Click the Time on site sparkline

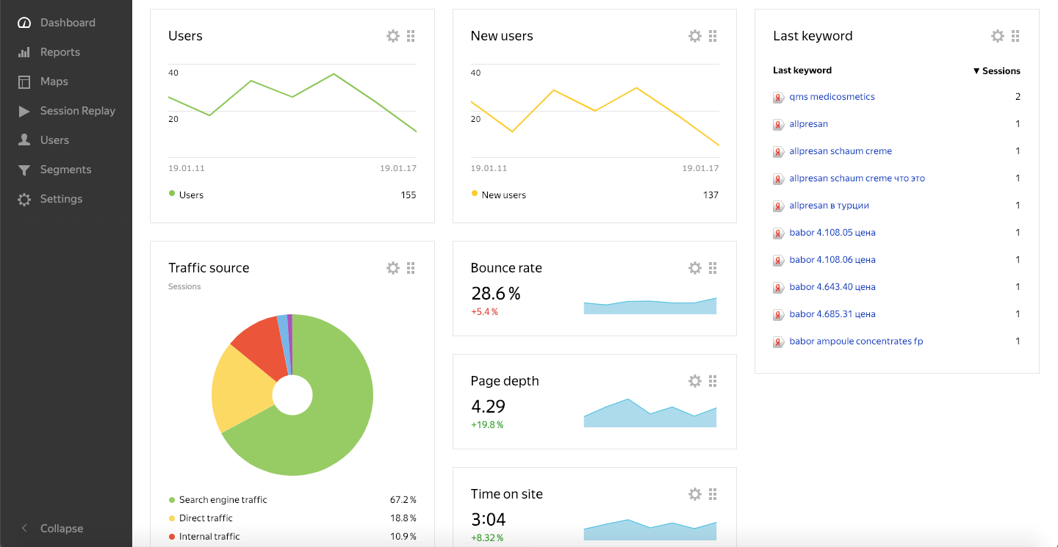point(650,530)
